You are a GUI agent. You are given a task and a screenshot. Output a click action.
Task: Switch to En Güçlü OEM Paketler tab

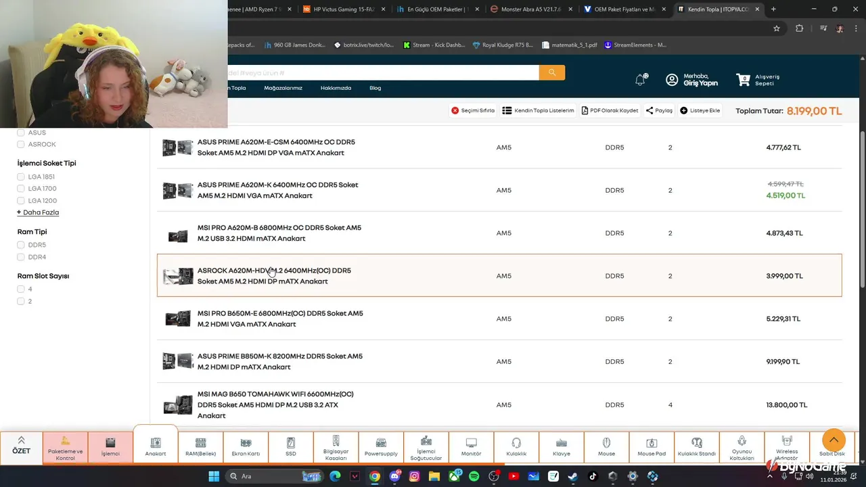[436, 9]
